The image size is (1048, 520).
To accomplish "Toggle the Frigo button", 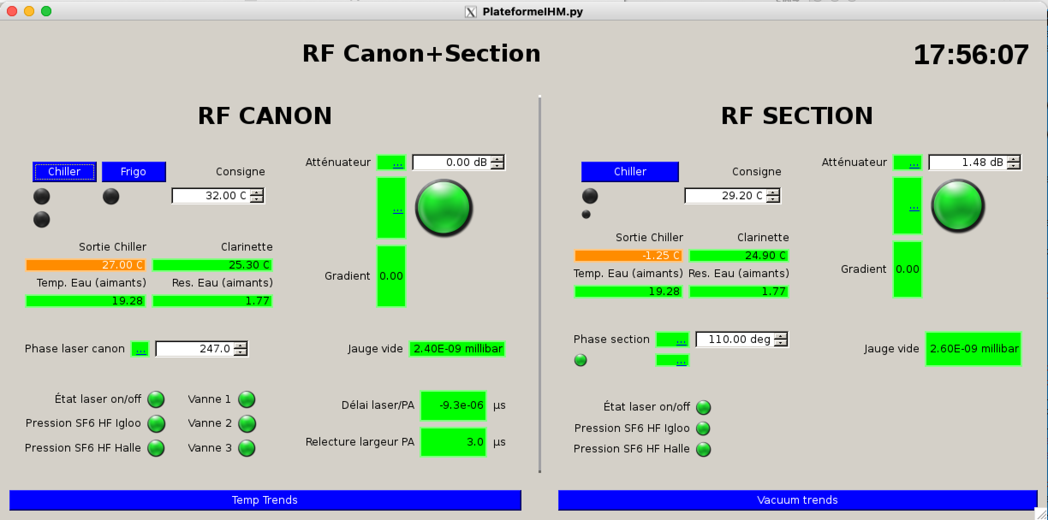I will [x=134, y=172].
